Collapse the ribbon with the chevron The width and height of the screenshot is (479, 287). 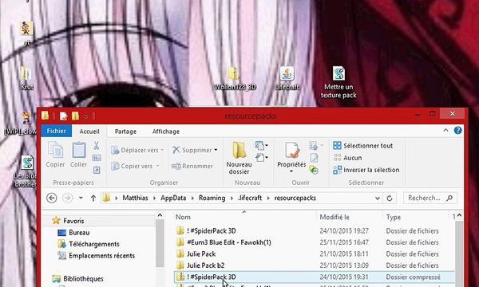[x=445, y=131]
